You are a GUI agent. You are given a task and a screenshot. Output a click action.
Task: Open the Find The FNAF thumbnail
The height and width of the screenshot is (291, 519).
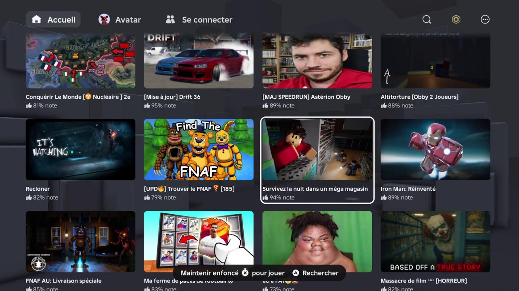[199, 150]
